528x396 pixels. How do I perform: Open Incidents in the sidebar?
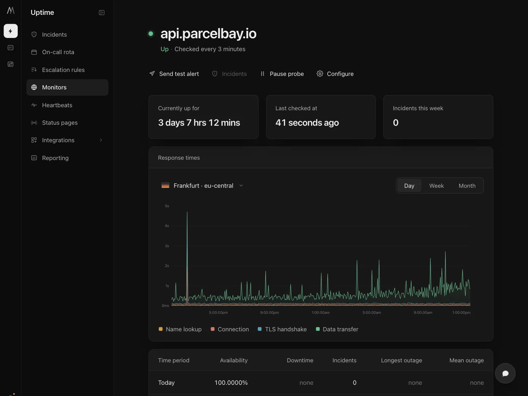[67, 35]
